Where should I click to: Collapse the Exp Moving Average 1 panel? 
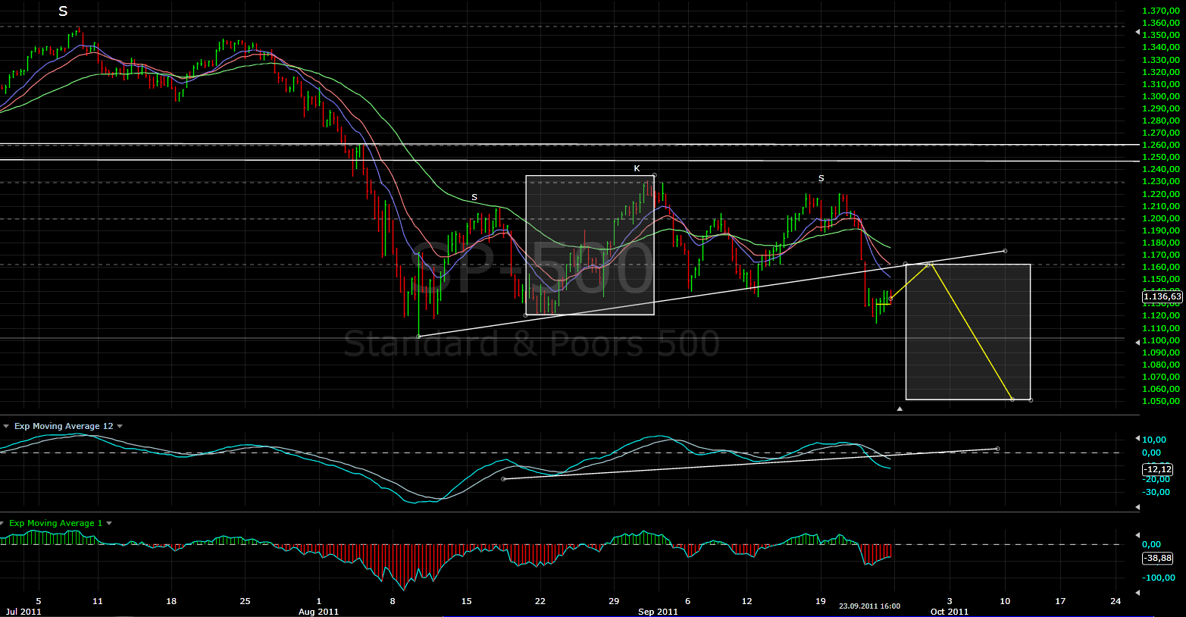point(3,523)
